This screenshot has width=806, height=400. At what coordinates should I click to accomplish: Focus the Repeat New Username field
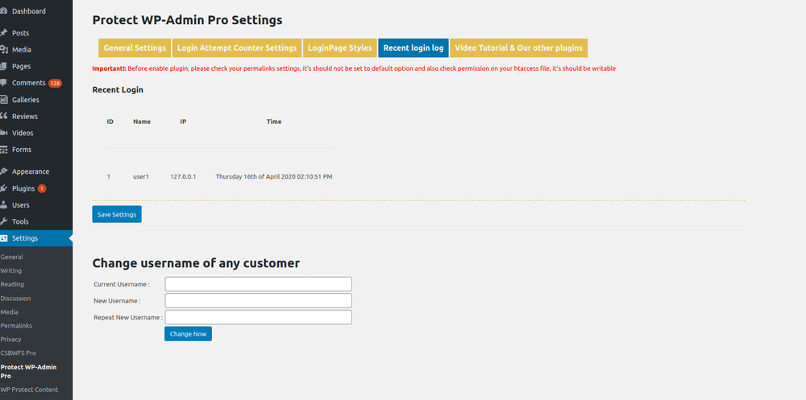(258, 317)
